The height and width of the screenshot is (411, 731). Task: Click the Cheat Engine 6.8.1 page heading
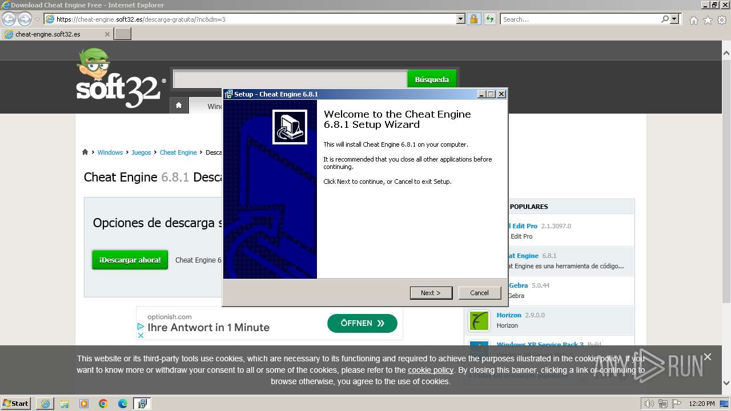153,177
